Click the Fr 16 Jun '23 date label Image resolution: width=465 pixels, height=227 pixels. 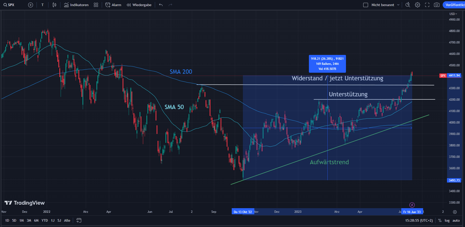click(x=412, y=212)
